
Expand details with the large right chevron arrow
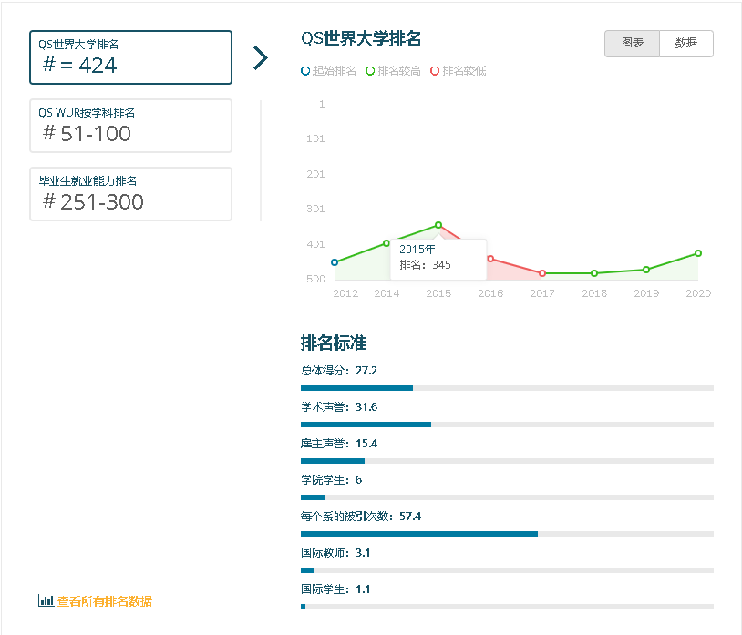261,56
